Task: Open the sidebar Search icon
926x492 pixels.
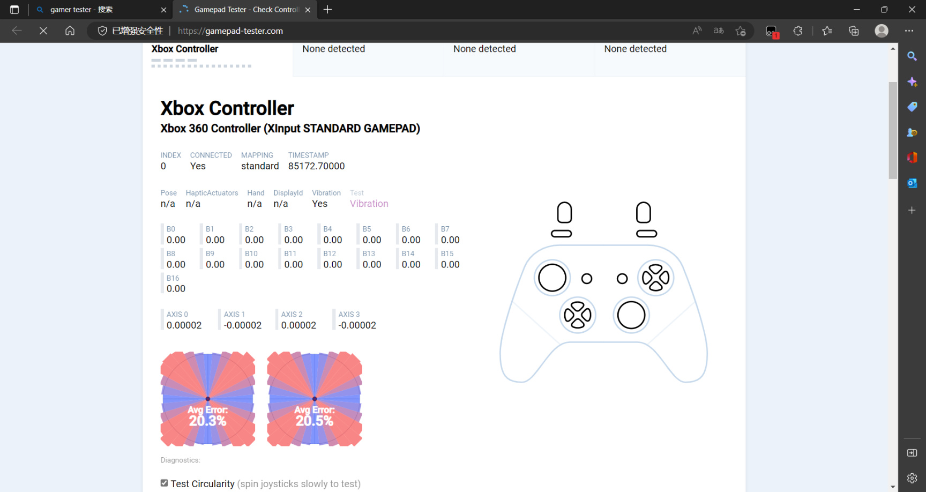Action: [912, 56]
